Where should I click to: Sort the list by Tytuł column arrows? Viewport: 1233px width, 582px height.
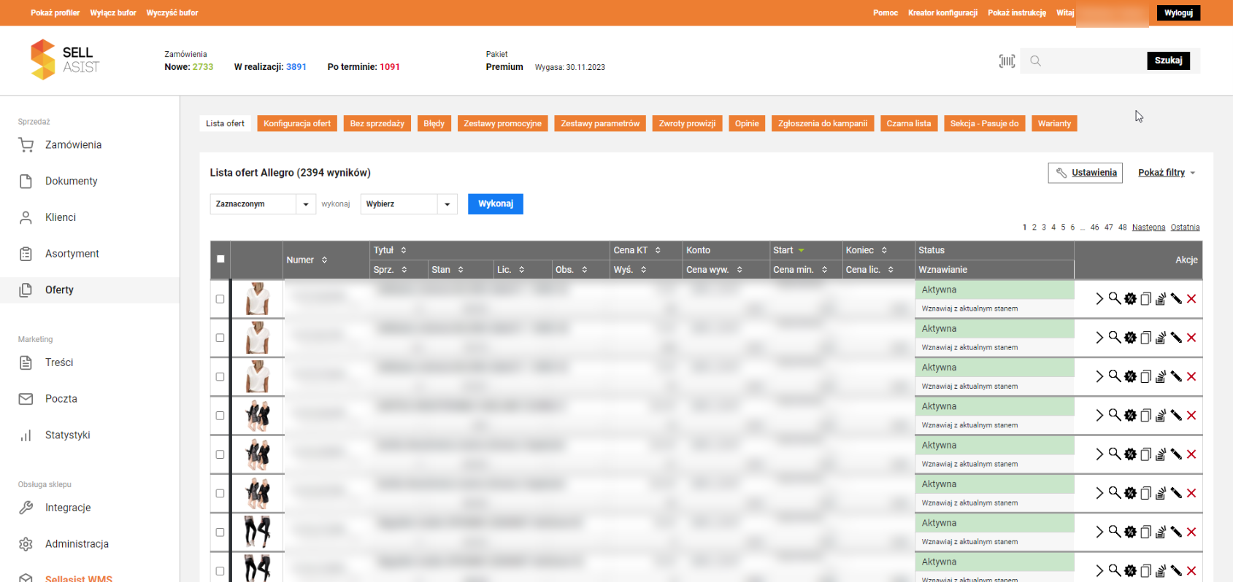click(404, 250)
